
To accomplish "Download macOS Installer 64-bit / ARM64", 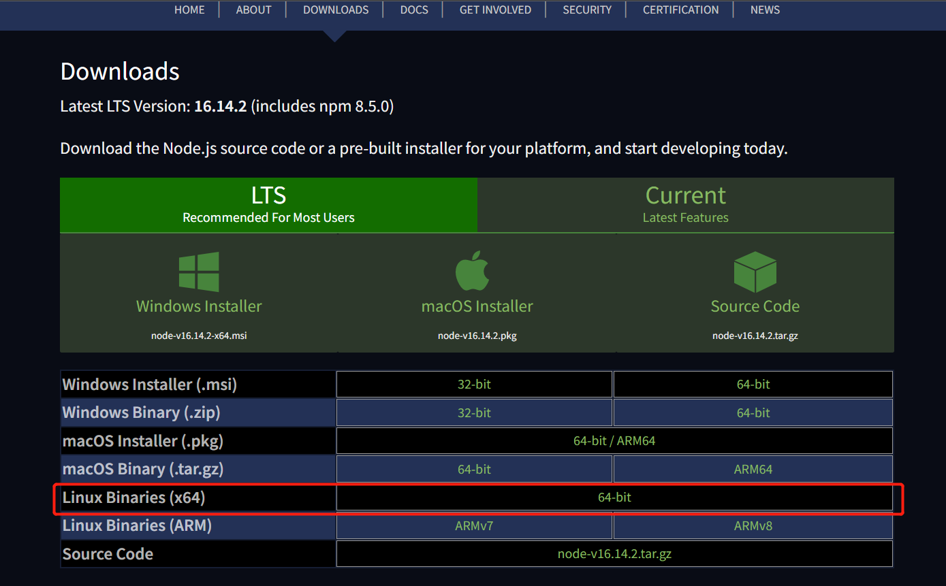I will (614, 441).
